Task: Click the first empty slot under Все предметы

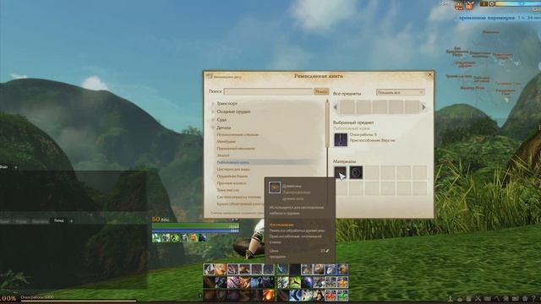Action: click(x=347, y=107)
